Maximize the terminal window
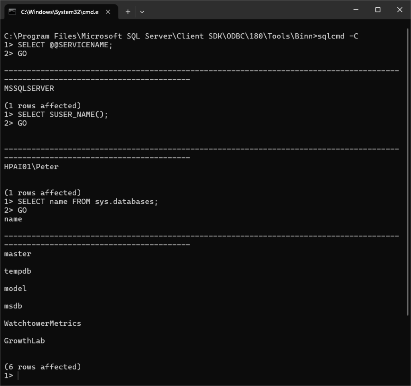This screenshot has width=411, height=386. pos(378,10)
